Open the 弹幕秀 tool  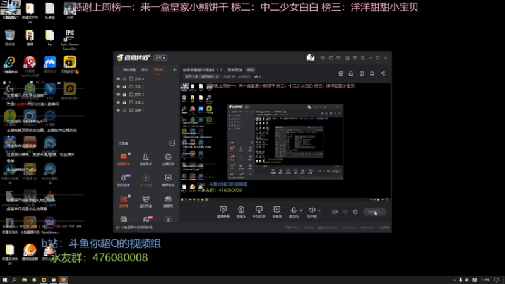tap(168, 201)
